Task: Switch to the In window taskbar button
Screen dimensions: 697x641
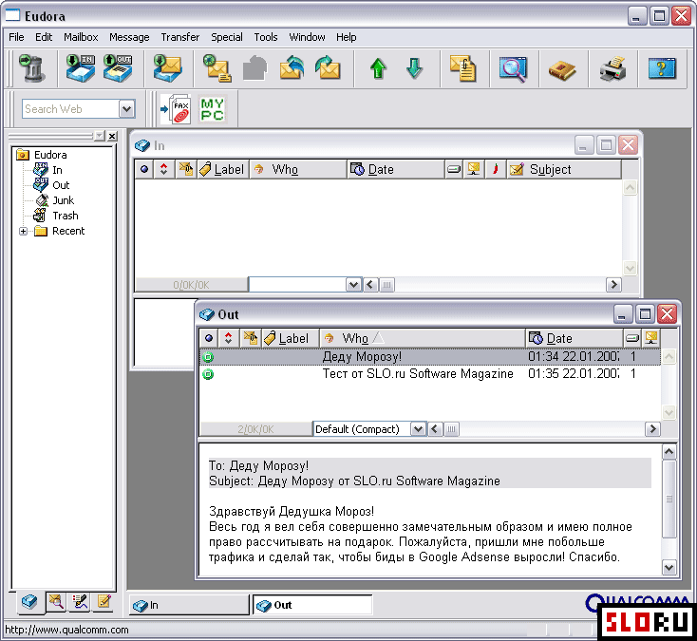Action: [189, 605]
